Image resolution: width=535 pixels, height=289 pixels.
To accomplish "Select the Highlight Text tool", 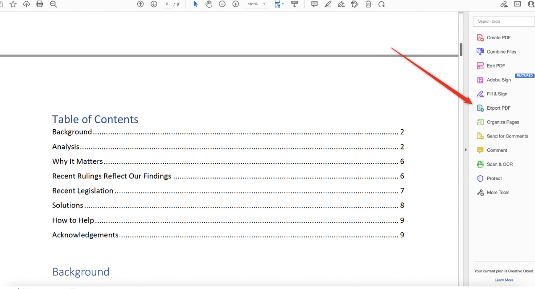I will (328, 4).
